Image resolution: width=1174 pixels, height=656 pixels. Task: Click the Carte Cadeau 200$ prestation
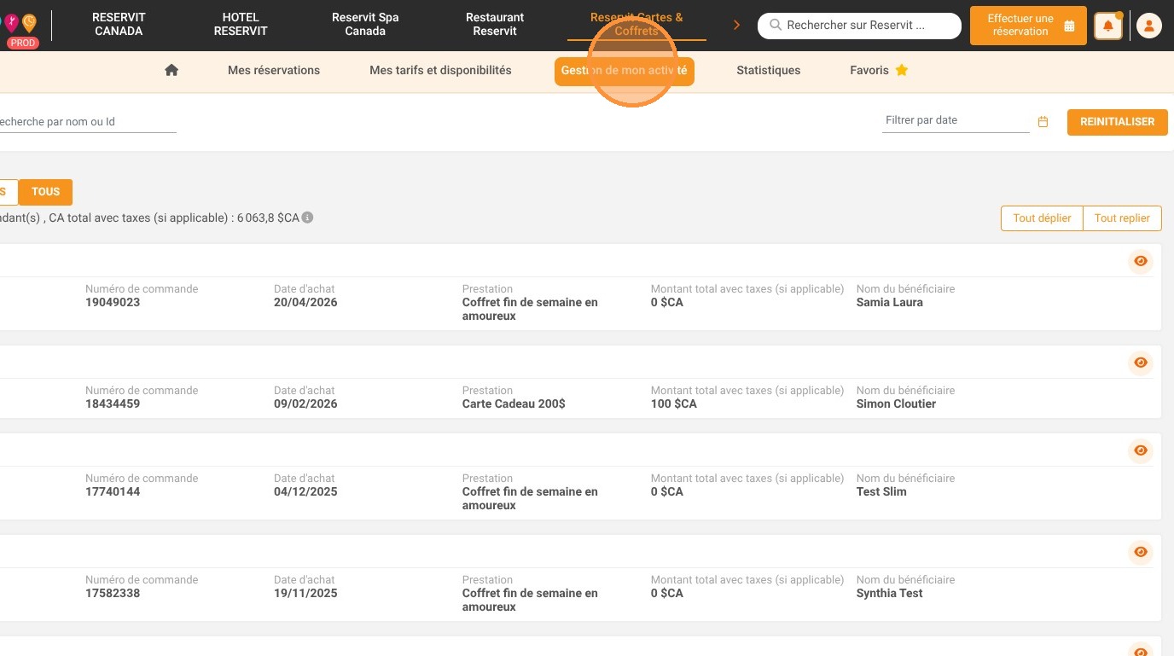click(x=514, y=404)
